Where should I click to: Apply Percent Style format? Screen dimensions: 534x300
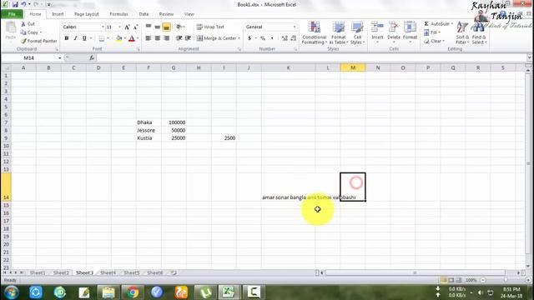[x=263, y=38]
